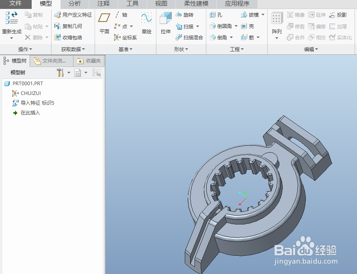The height and width of the screenshot is (274, 357).
Task: Switch to the 柔性建模 flexible modeling tab
Action: pyautogui.click(x=196, y=4)
